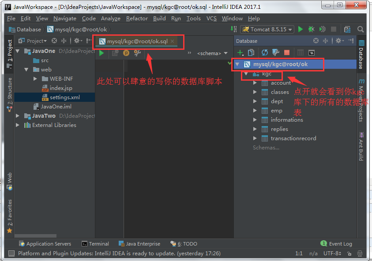Expand External Libraries node
Screen dimensions: 372x261
pos(18,125)
